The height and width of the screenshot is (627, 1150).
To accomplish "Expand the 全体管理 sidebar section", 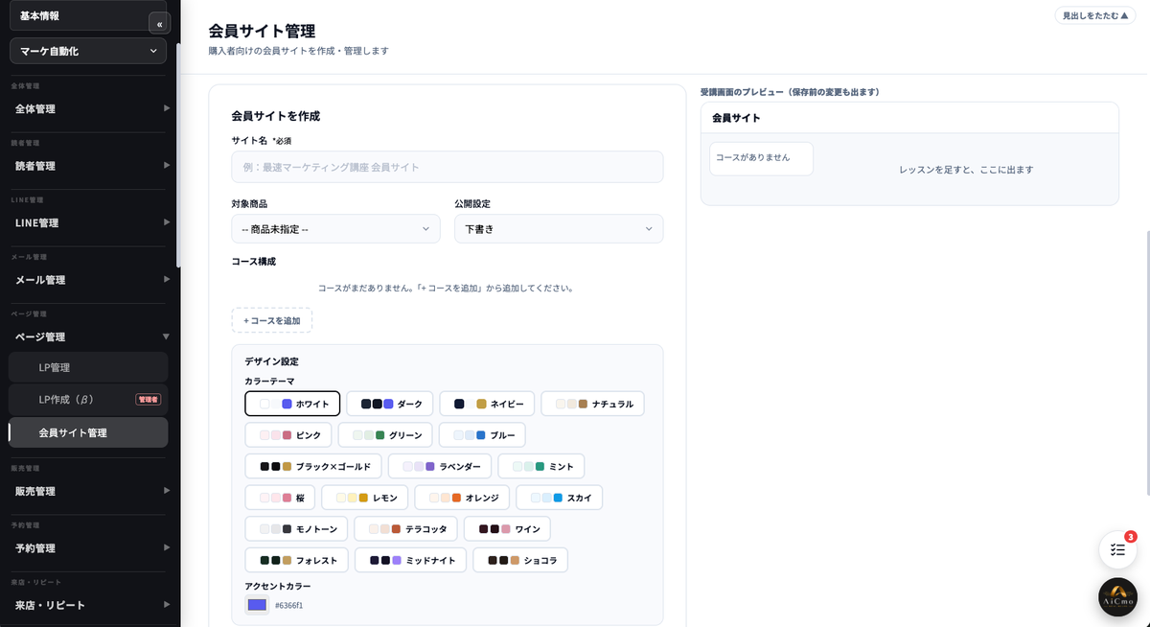I will pos(90,108).
